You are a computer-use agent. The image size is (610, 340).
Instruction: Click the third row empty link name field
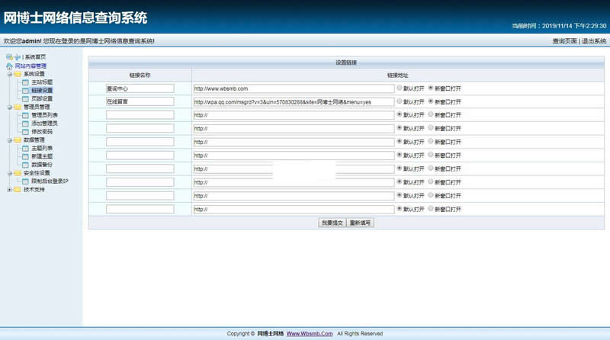[x=140, y=115]
